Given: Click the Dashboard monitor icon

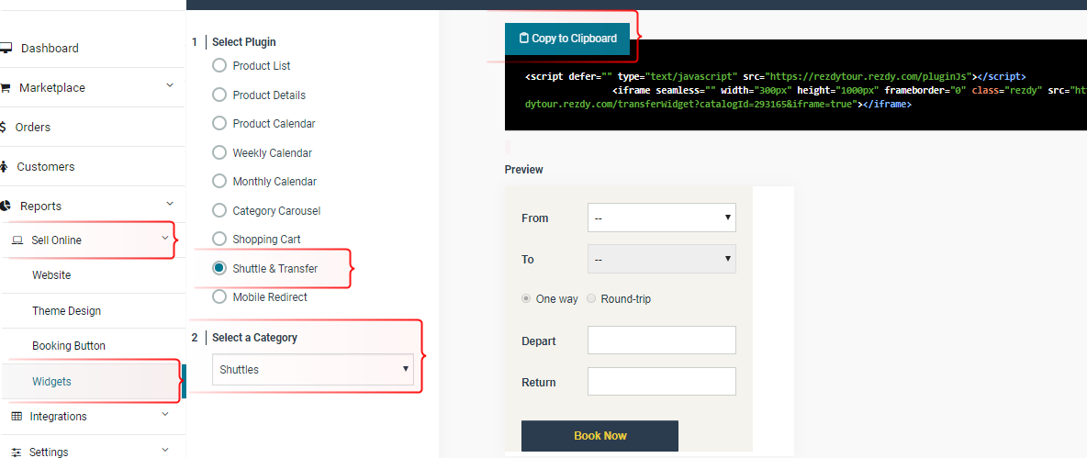Looking at the screenshot, I should pos(6,48).
